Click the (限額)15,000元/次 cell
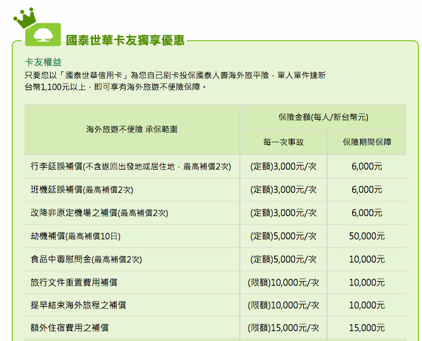 (283, 328)
